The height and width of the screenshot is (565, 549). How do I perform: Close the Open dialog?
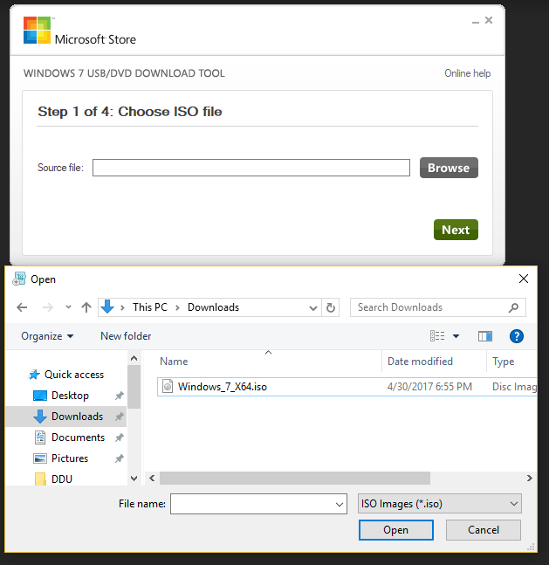coord(524,279)
